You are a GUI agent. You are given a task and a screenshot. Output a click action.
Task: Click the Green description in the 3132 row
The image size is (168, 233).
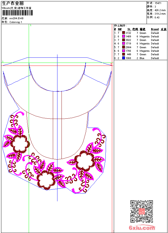[x=143, y=33]
